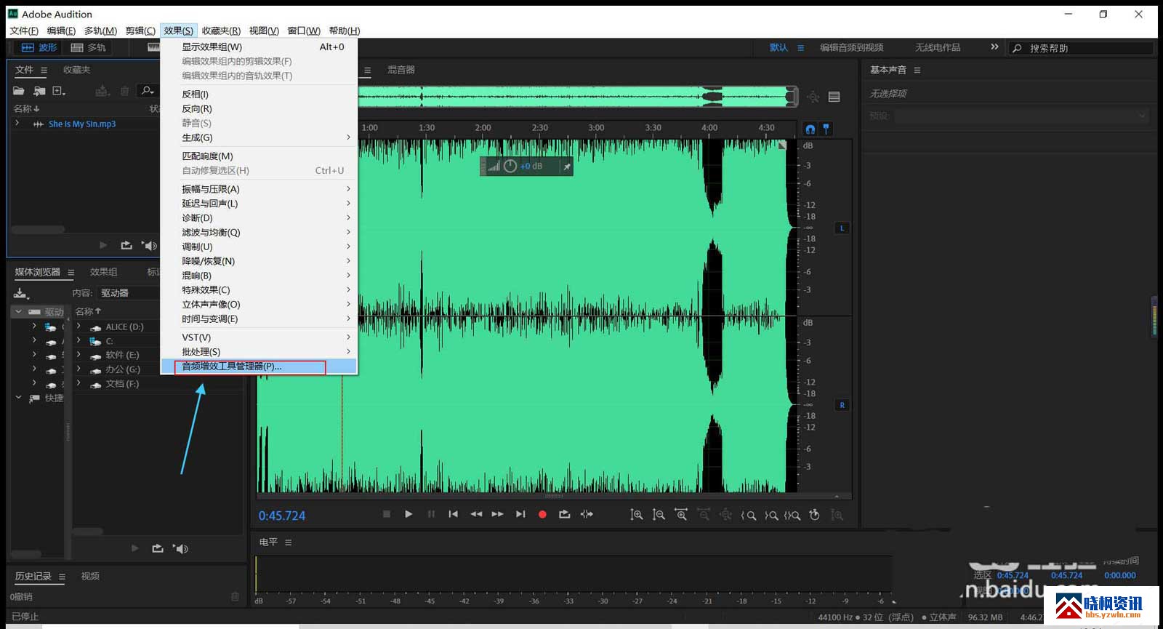
Task: Open the 帮助(H) menu
Action: pos(345,31)
